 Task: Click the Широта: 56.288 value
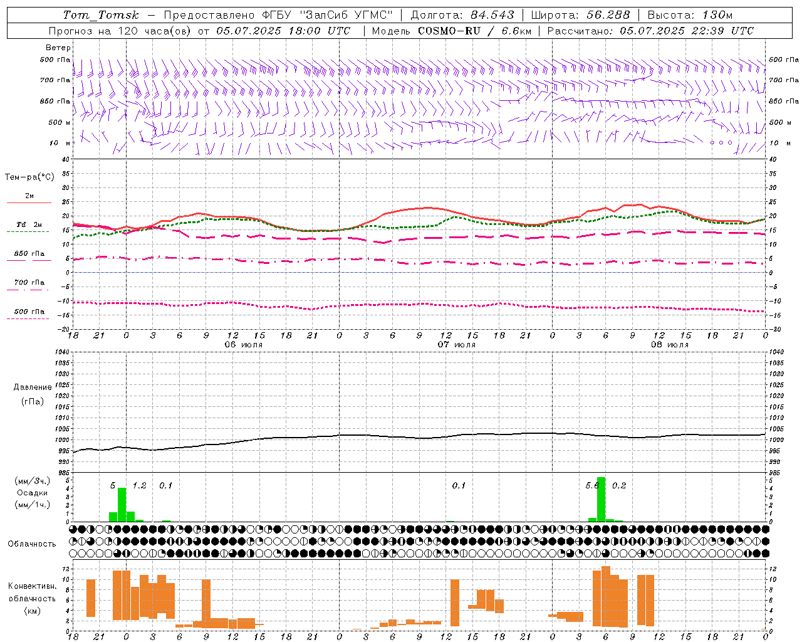pos(580,15)
